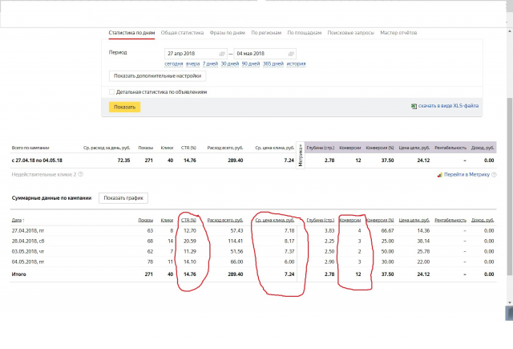Open the Мастер отчётов tab

pos(398,33)
